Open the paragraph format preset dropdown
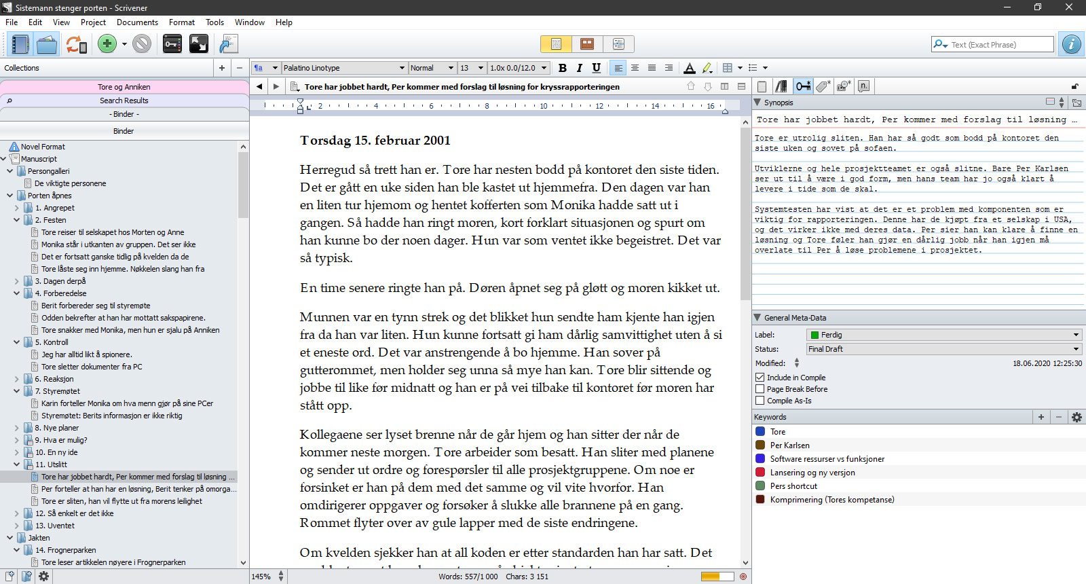Image resolution: width=1086 pixels, height=584 pixels. [265, 68]
